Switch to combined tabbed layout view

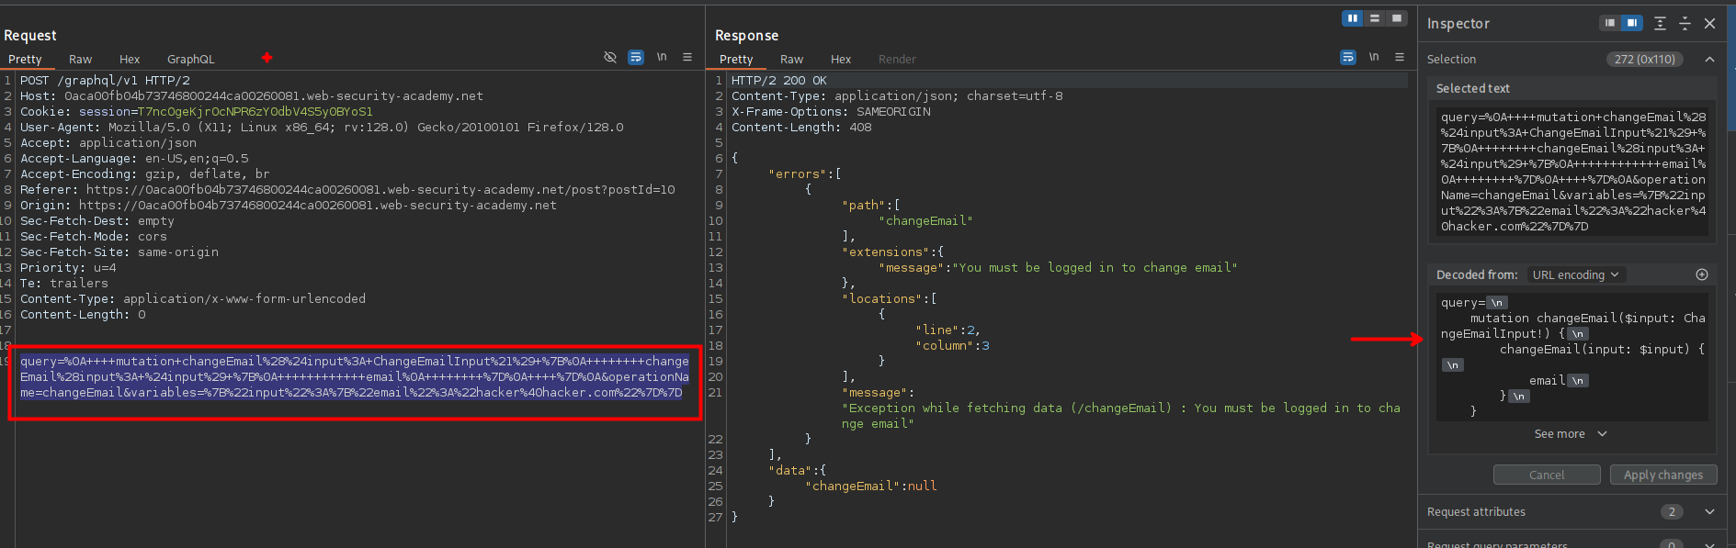click(x=1397, y=18)
